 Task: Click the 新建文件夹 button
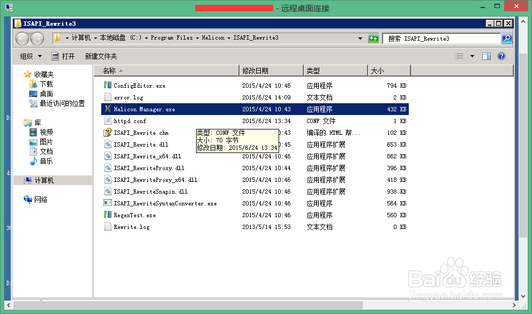[x=101, y=56]
